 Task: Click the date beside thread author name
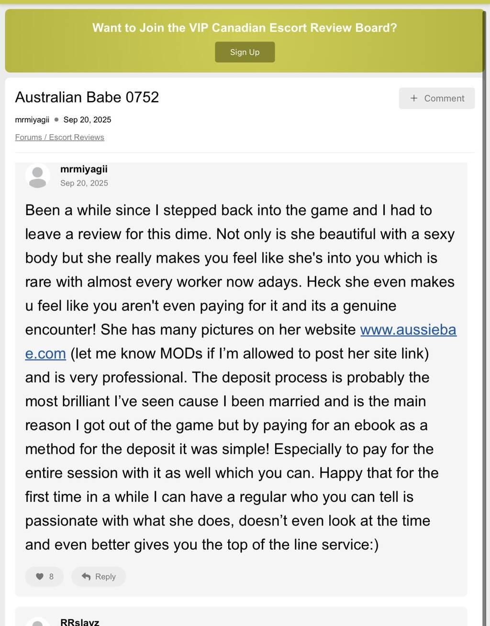pos(87,120)
